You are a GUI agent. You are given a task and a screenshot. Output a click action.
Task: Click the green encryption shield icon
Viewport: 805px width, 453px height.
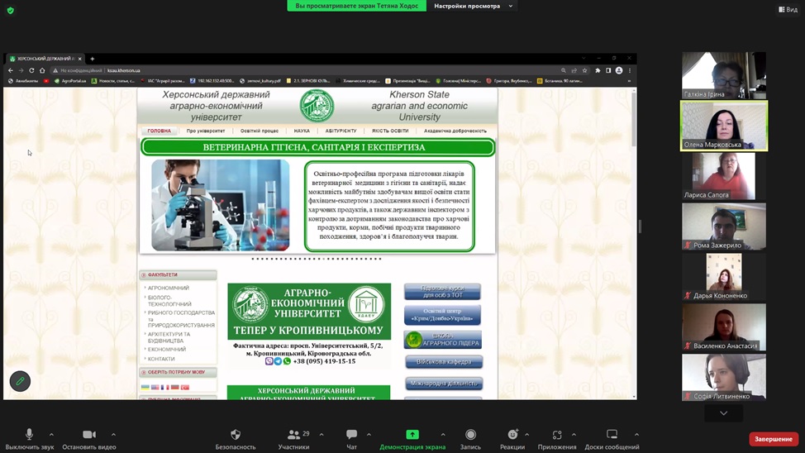(x=10, y=10)
